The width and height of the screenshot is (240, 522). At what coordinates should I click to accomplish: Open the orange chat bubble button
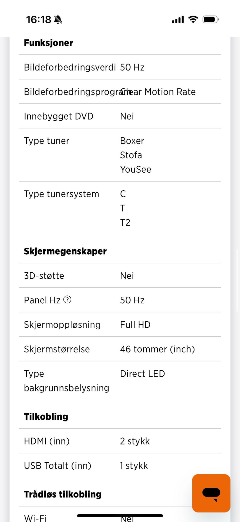(x=211, y=493)
